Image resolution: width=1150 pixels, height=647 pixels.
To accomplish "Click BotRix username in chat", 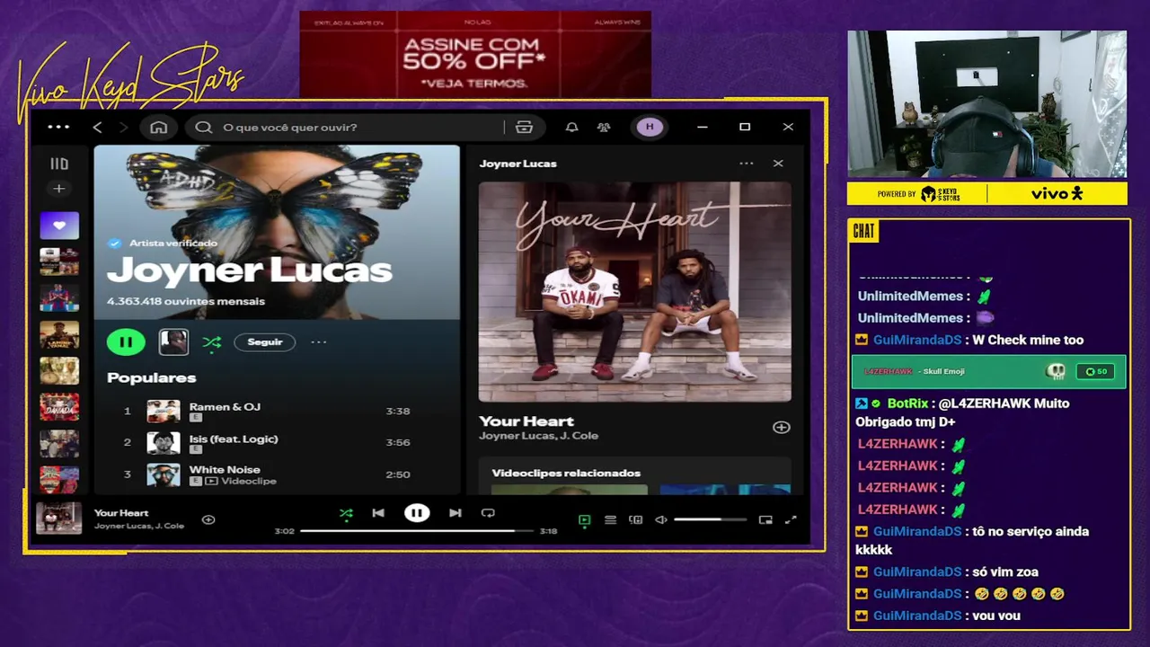I will [907, 403].
